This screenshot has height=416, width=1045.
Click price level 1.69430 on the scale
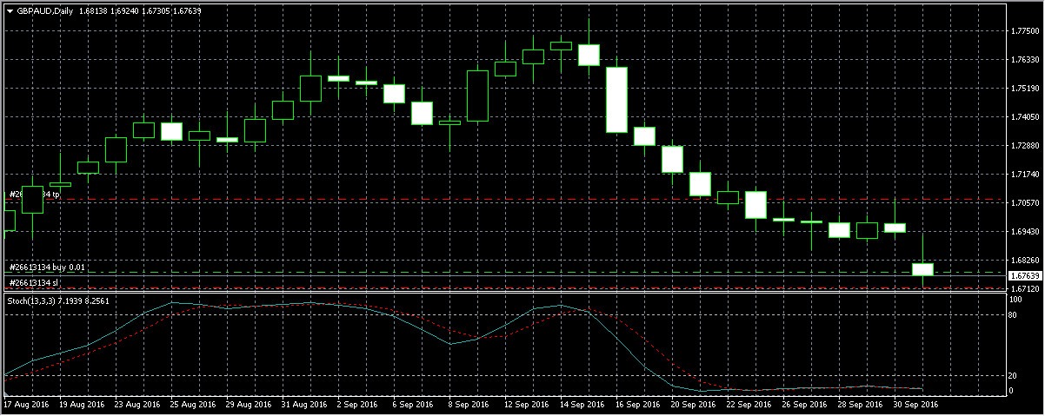pos(1024,232)
